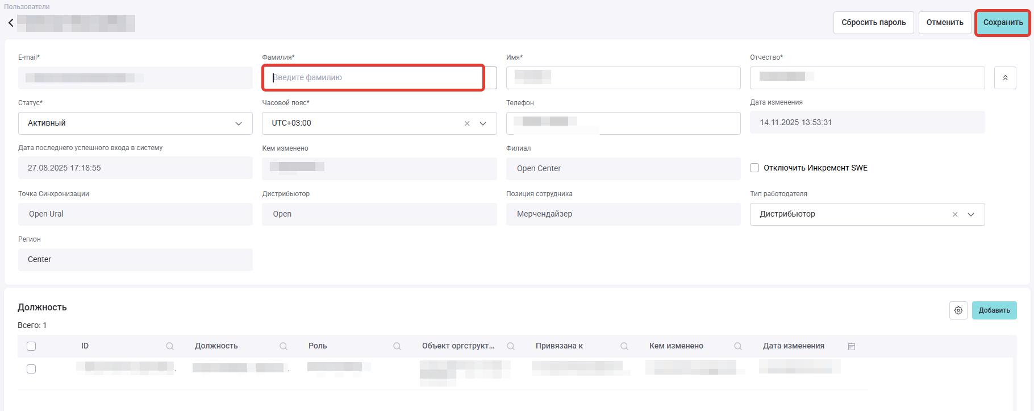Click the back arrow next to user name
1034x411 pixels.
tap(11, 23)
